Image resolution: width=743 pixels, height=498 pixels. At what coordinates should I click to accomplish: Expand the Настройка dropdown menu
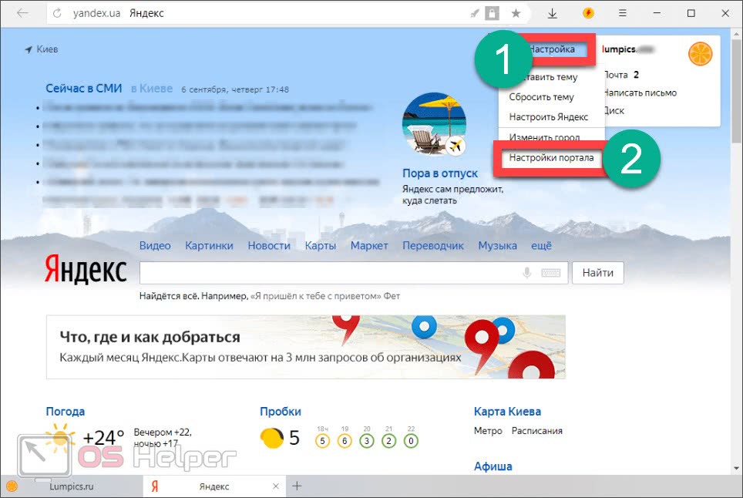pos(552,49)
